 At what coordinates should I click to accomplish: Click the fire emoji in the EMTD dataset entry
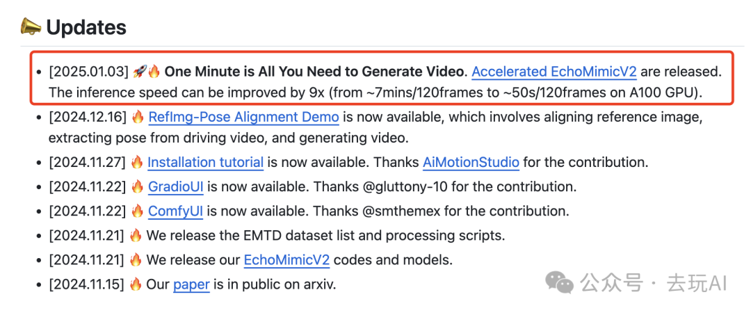136,235
